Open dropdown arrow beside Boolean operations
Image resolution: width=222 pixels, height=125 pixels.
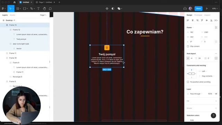[121, 9]
